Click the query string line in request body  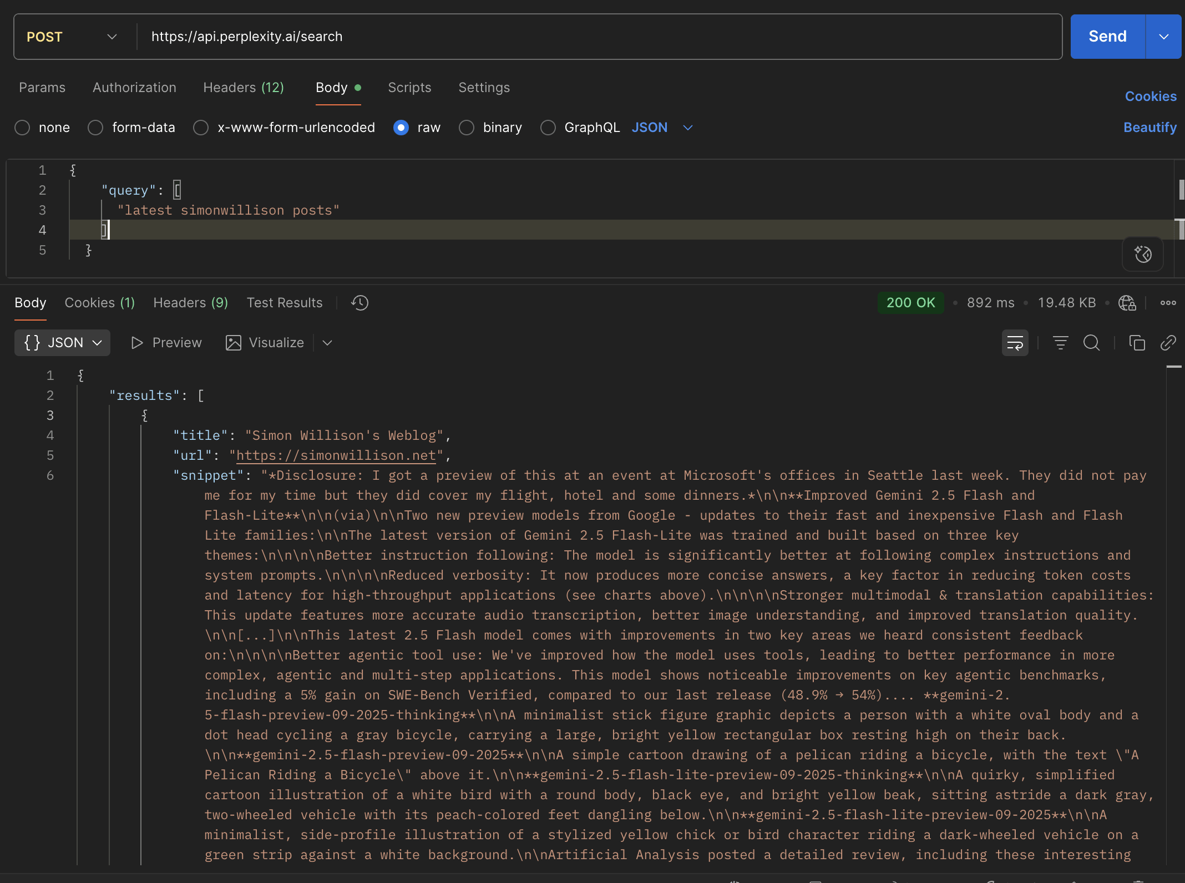point(228,210)
